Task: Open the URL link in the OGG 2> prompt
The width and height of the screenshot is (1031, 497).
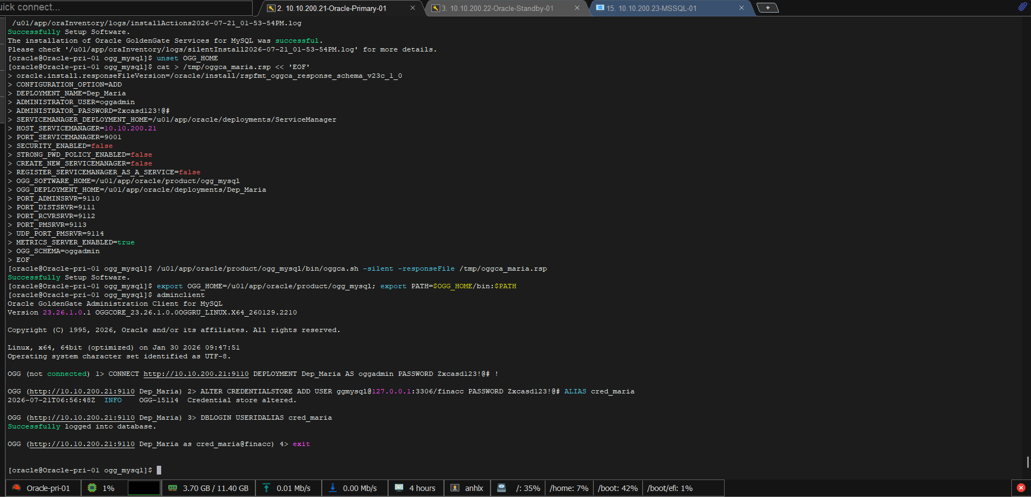Action: coord(82,391)
